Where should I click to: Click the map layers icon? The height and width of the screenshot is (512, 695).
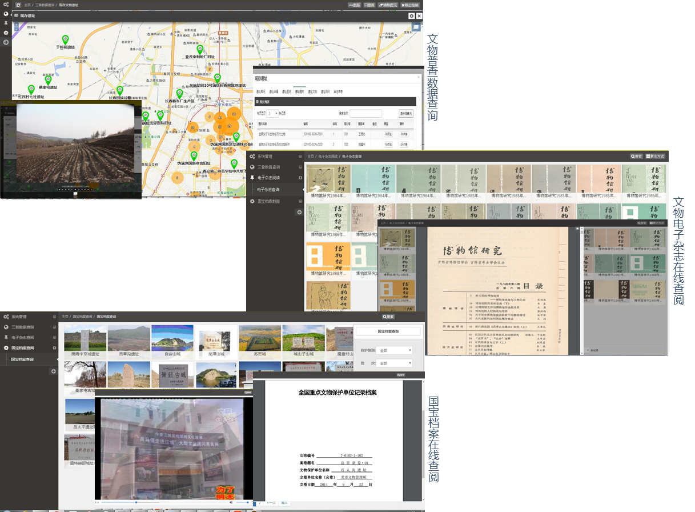(416, 27)
